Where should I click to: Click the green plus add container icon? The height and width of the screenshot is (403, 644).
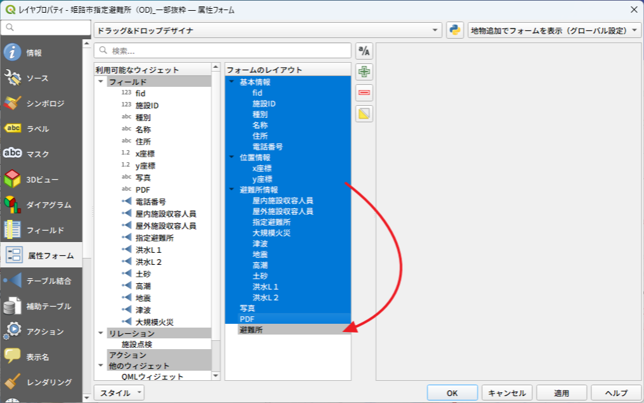click(x=364, y=72)
